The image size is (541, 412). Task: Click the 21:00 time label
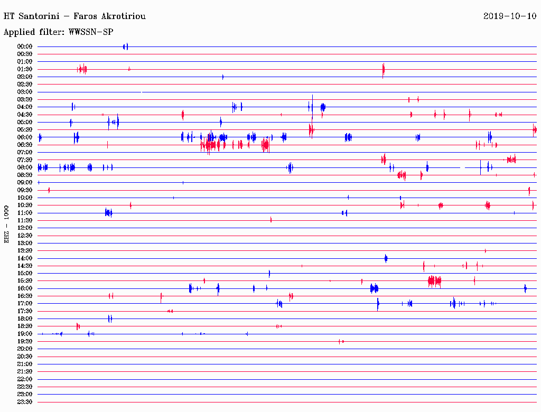click(x=25, y=364)
